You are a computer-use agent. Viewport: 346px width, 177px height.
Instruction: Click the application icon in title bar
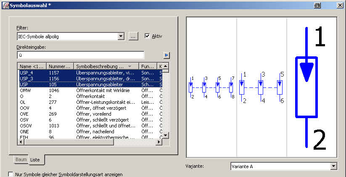(5, 5)
